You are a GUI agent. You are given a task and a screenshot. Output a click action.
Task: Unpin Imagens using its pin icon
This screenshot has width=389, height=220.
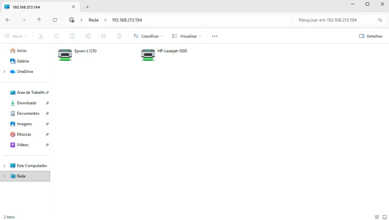47,124
